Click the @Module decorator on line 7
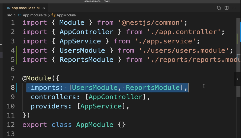The image size is (241, 138). tap(37, 78)
